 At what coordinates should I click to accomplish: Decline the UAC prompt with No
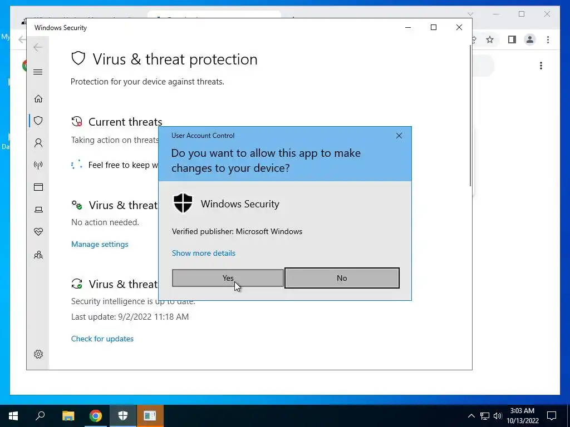click(342, 278)
